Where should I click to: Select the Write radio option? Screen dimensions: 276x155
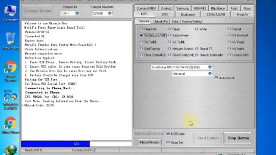click(x=197, y=29)
